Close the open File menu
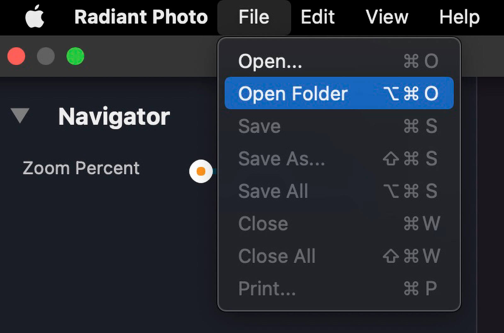Image resolution: width=504 pixels, height=333 pixels. click(x=254, y=17)
